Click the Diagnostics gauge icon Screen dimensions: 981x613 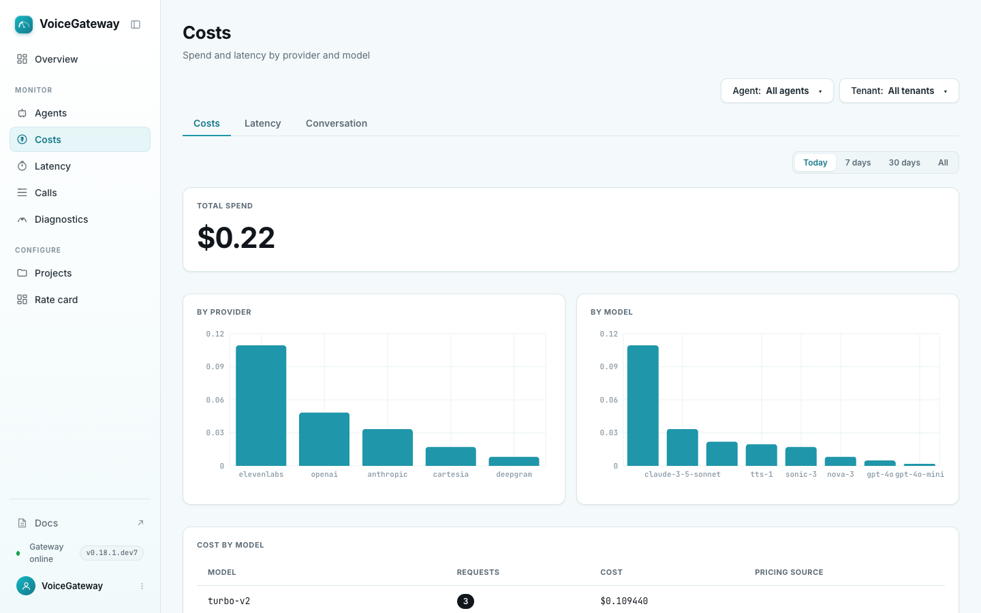point(22,219)
